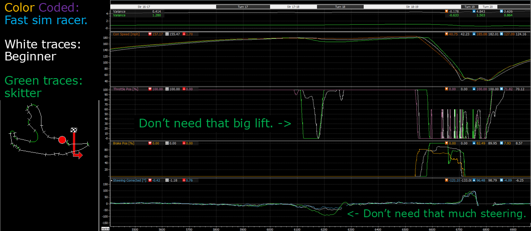Screen dimensions: 531x231
Task: Click the 89.95 max brake value
Action: 493,143
